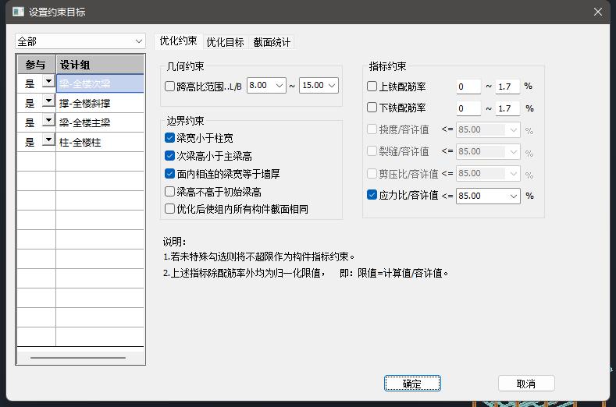
Task: Enable 梁高不高于初始梁高 checkbox
Action: (169, 192)
